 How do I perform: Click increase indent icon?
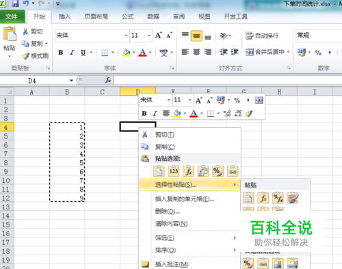(235, 52)
